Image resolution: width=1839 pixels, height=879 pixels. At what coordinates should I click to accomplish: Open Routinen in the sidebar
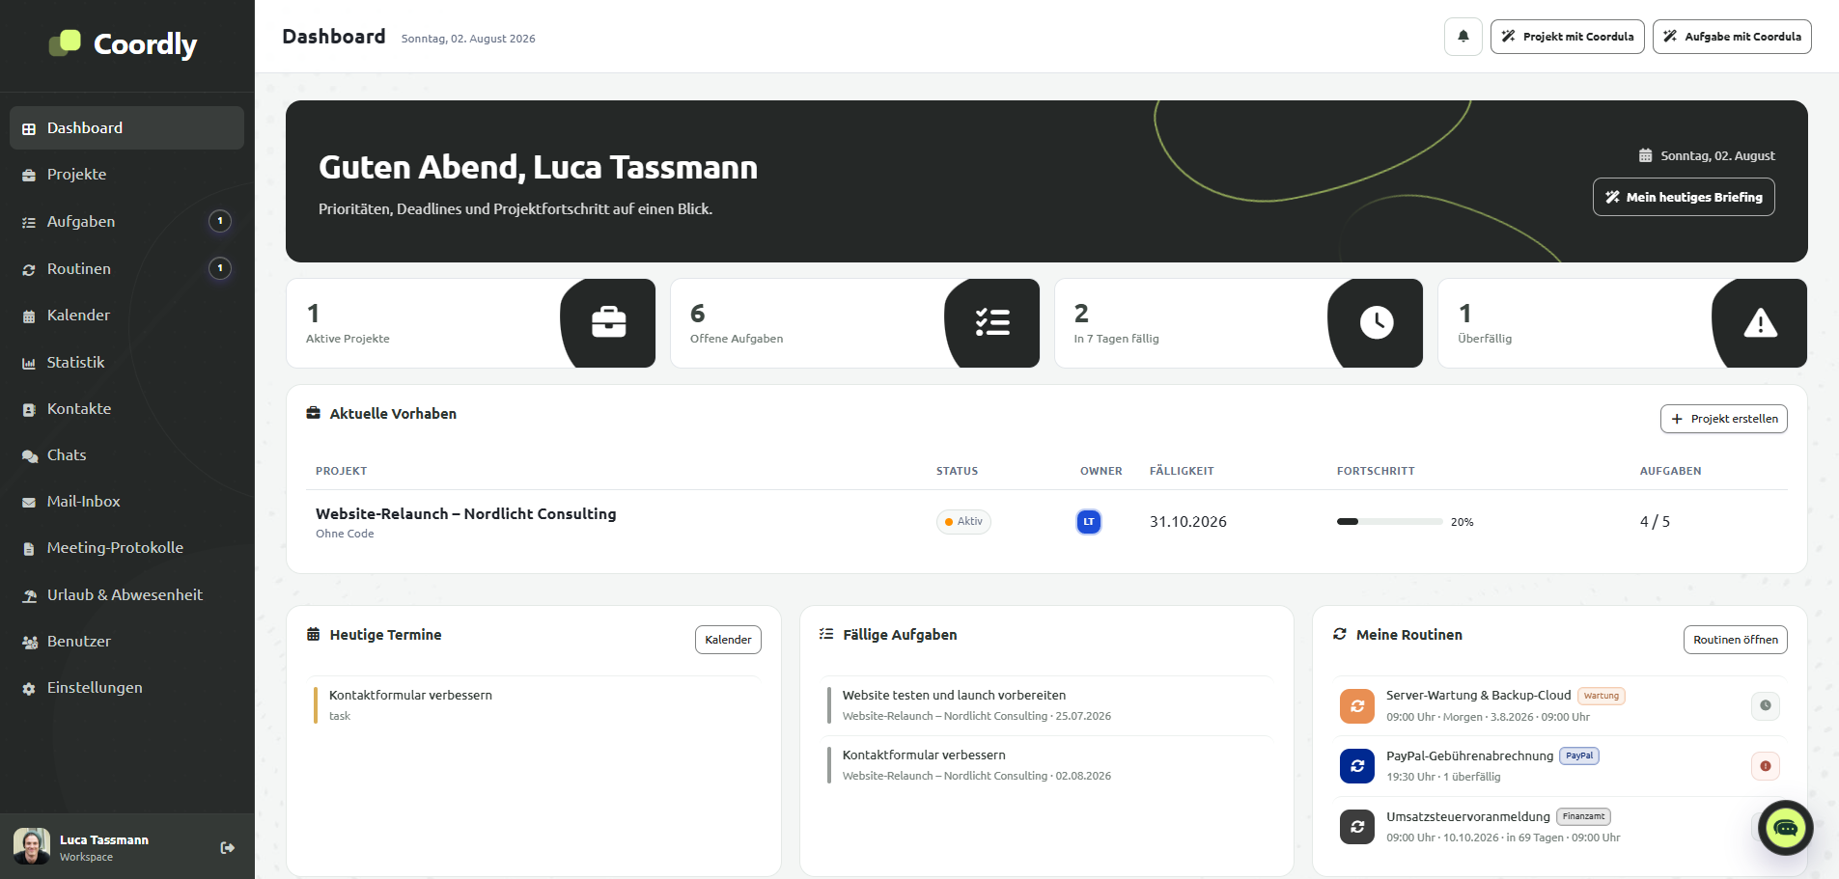click(x=126, y=269)
